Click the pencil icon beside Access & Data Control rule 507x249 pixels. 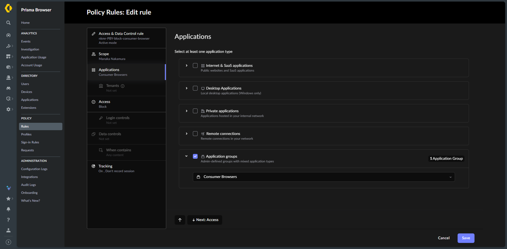93,34
